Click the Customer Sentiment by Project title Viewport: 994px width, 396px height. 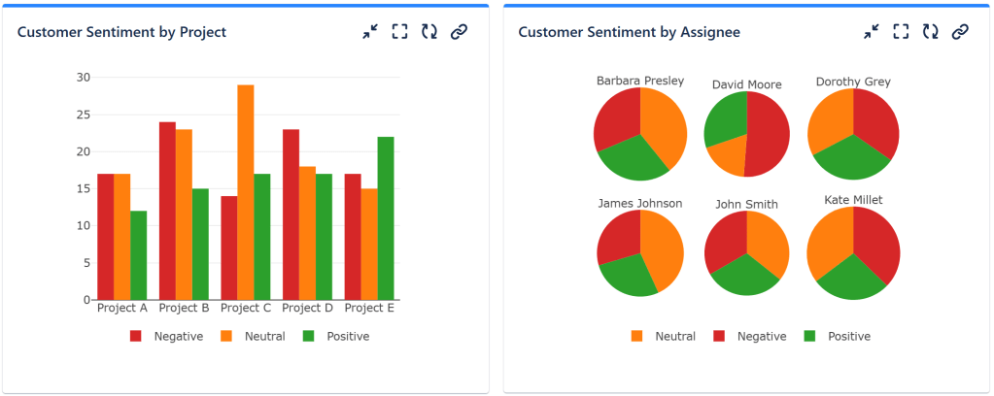121,32
